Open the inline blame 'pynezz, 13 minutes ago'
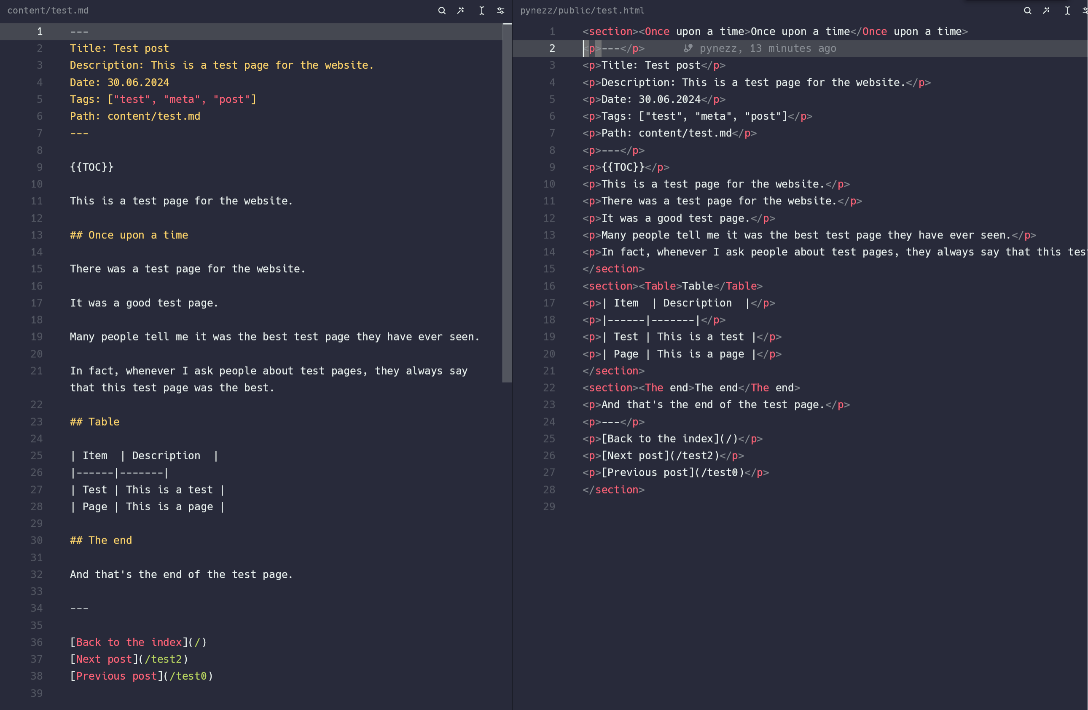Screen dimensions: 1088x710 point(768,48)
